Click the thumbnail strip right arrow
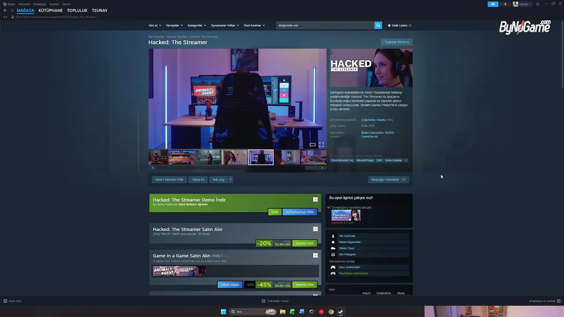This screenshot has width=564, height=317. coord(322,168)
